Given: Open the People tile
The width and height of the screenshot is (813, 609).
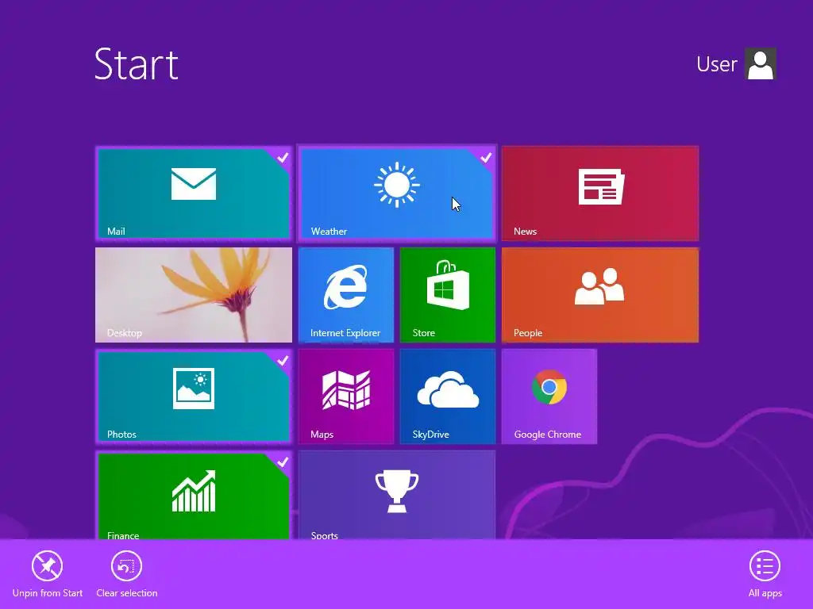Looking at the screenshot, I should [x=600, y=295].
